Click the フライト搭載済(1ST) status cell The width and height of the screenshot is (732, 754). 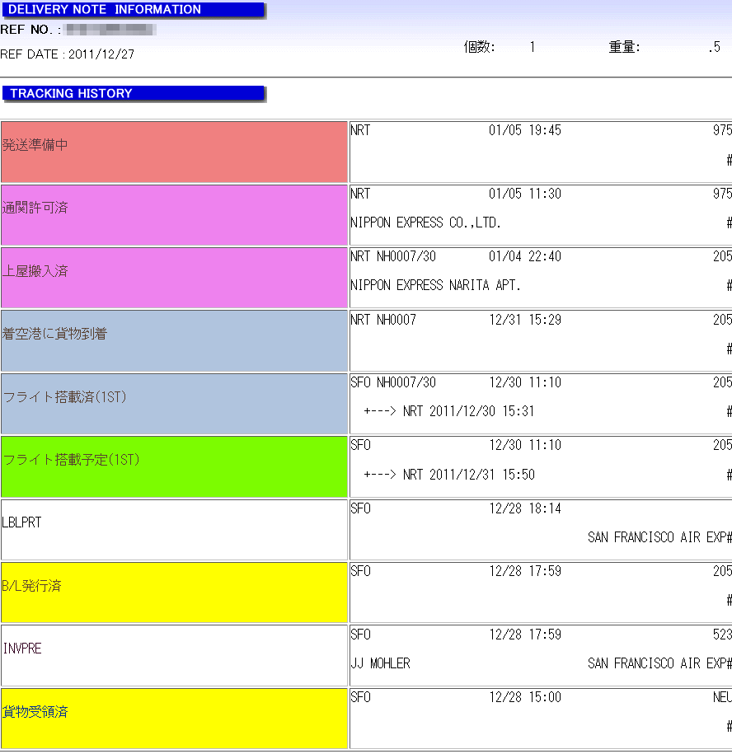pyautogui.click(x=174, y=403)
